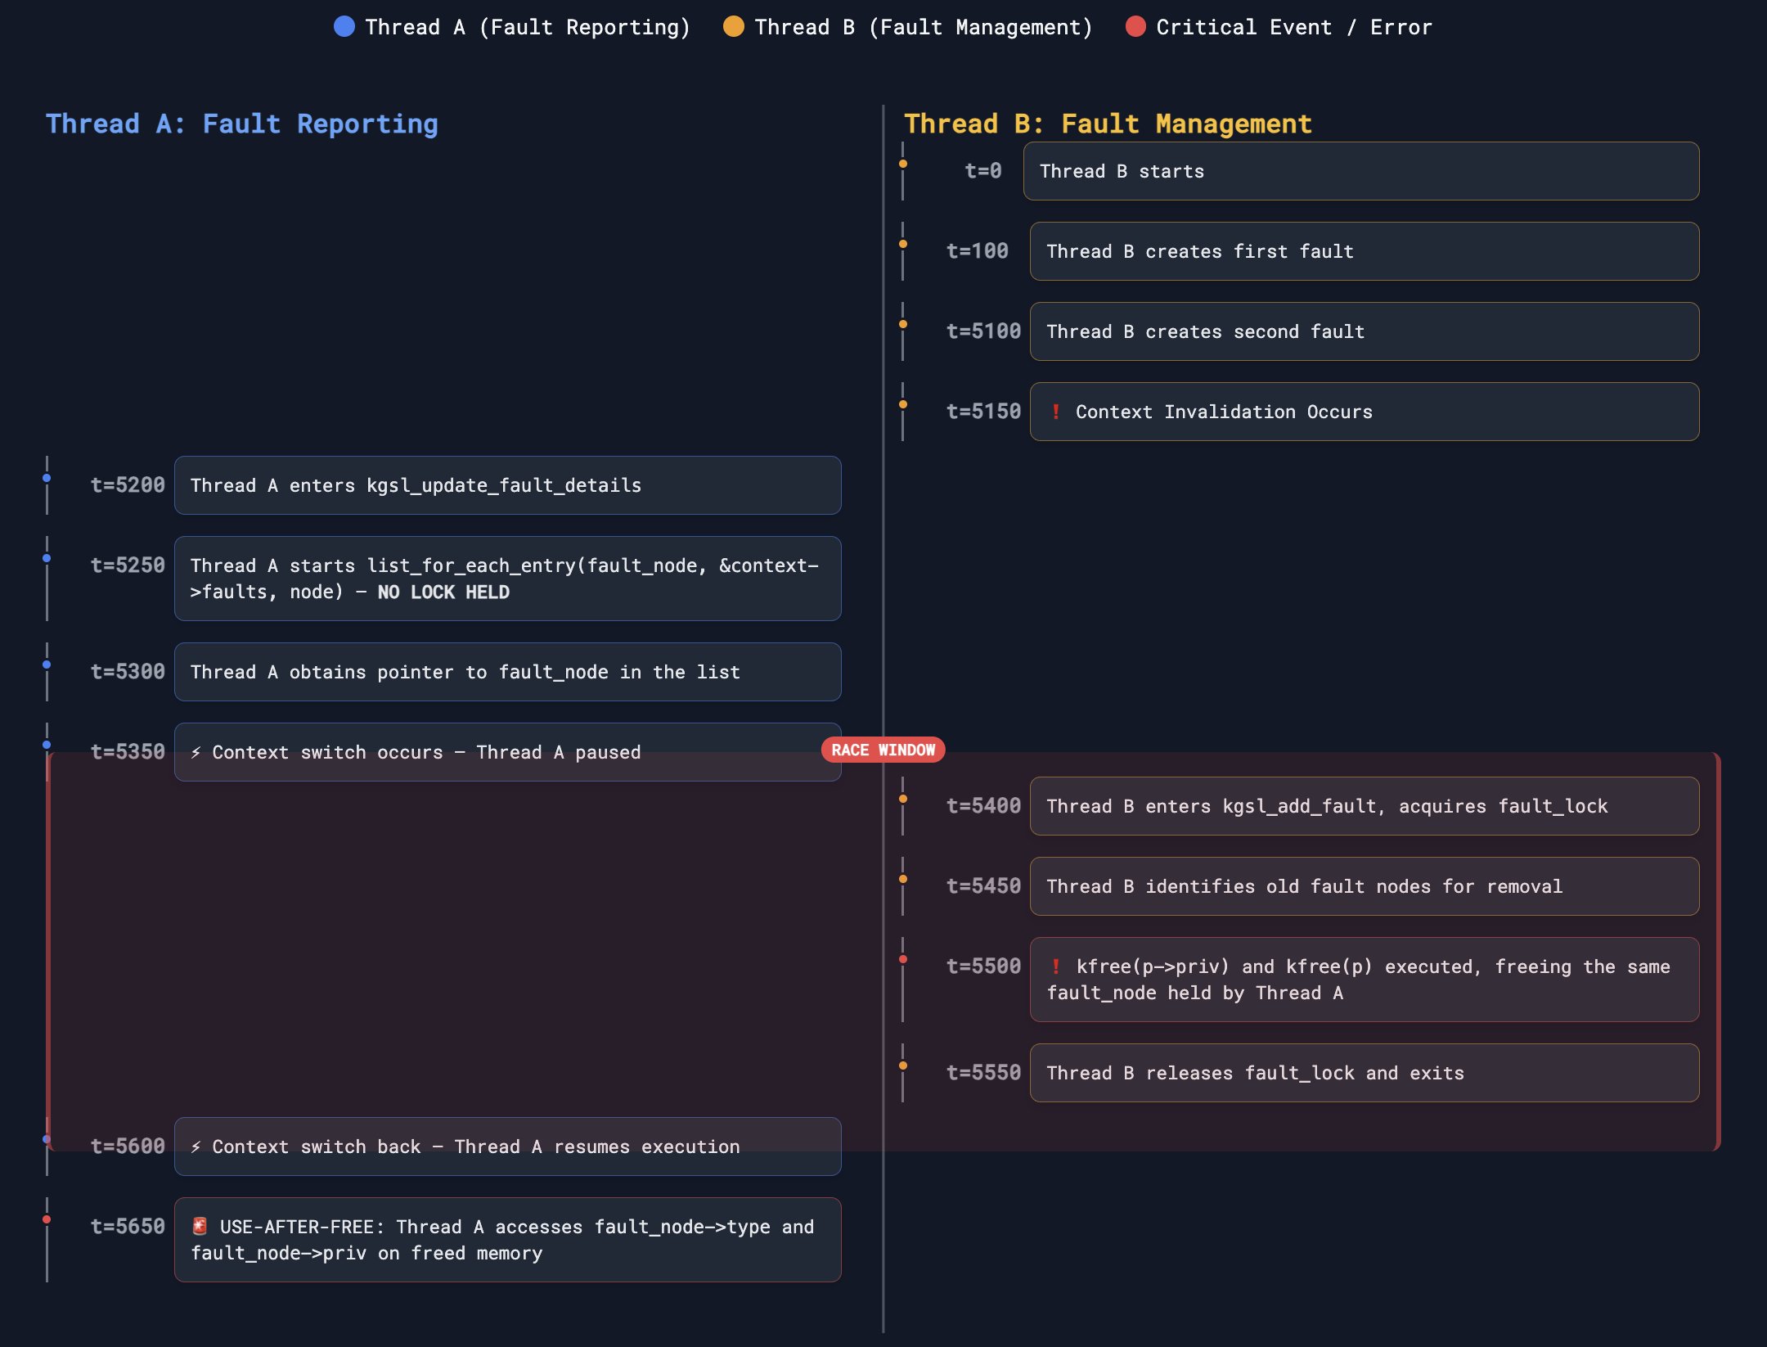Click the red timeline dot at t=5500
Image resolution: width=1767 pixels, height=1347 pixels.
[903, 959]
